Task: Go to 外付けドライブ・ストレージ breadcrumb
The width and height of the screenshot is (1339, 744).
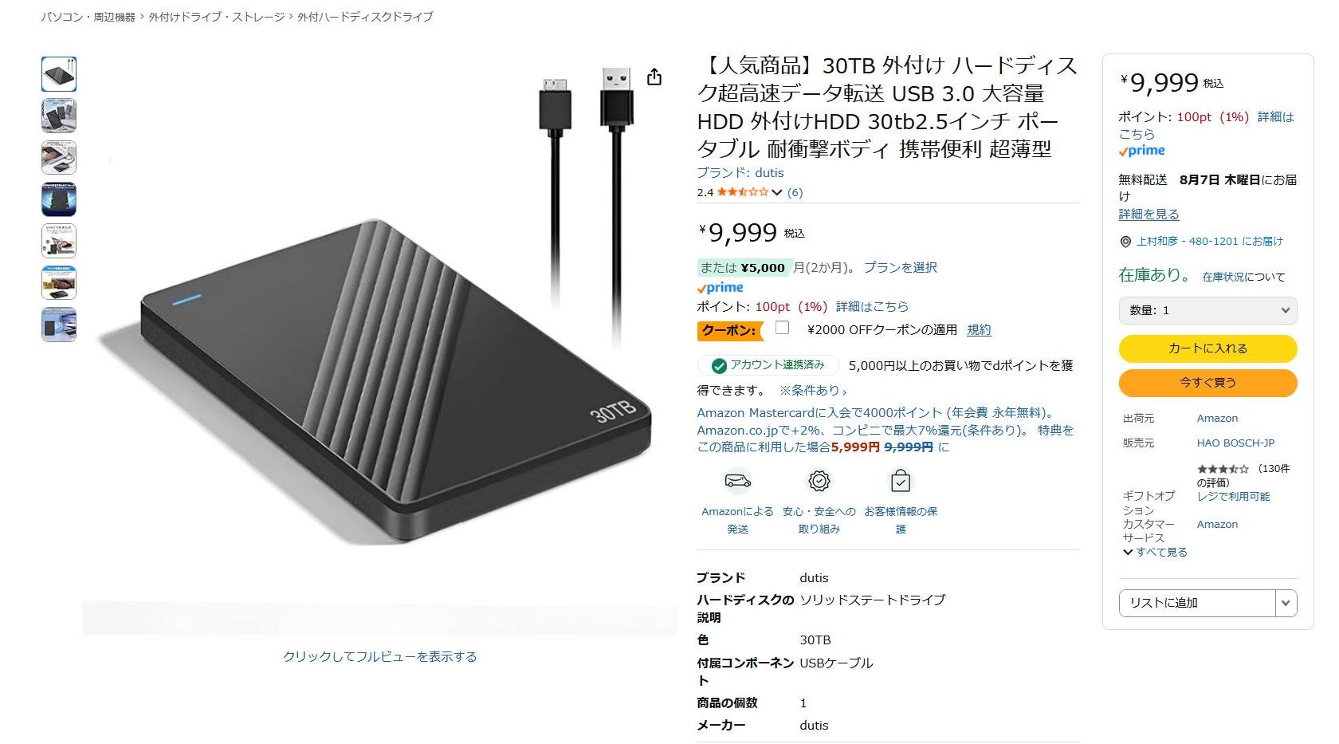Action: coord(216,17)
